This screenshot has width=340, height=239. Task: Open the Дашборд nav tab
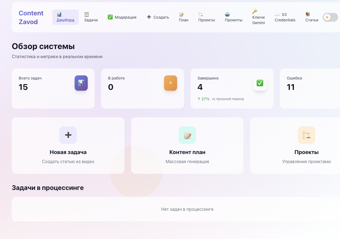pyautogui.click(x=66, y=17)
